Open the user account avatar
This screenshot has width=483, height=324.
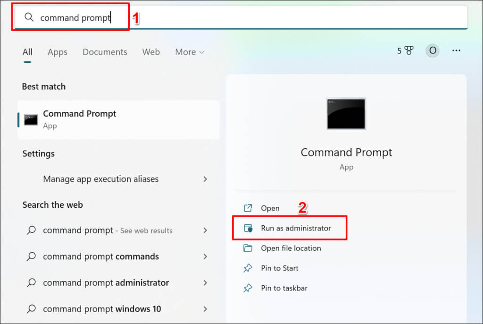coord(432,51)
